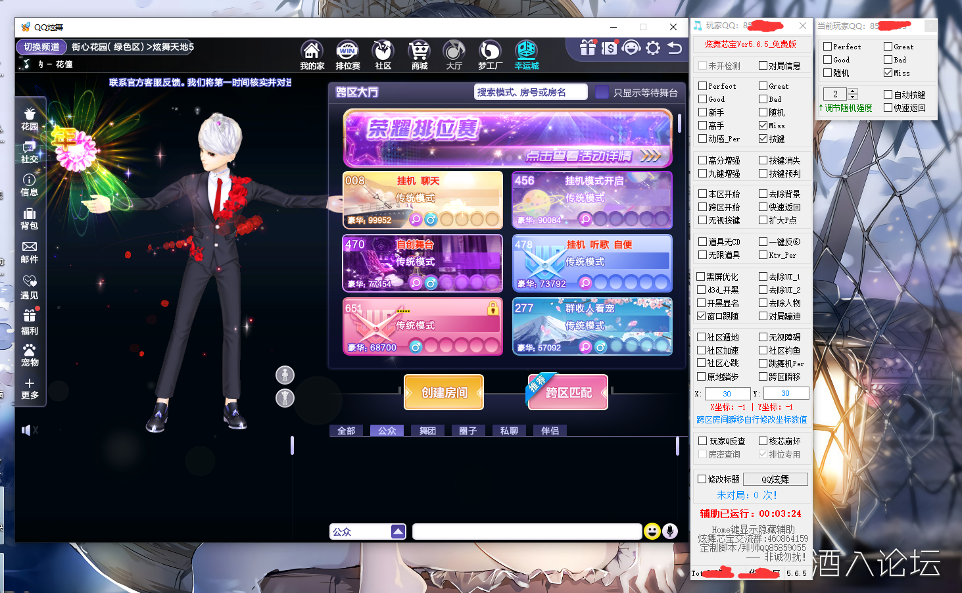Enable the 只显示等待舞台 checkbox

[x=602, y=92]
